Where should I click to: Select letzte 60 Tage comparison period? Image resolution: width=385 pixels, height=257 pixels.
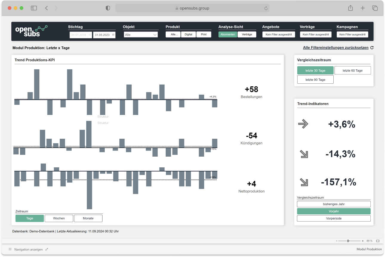[352, 71]
